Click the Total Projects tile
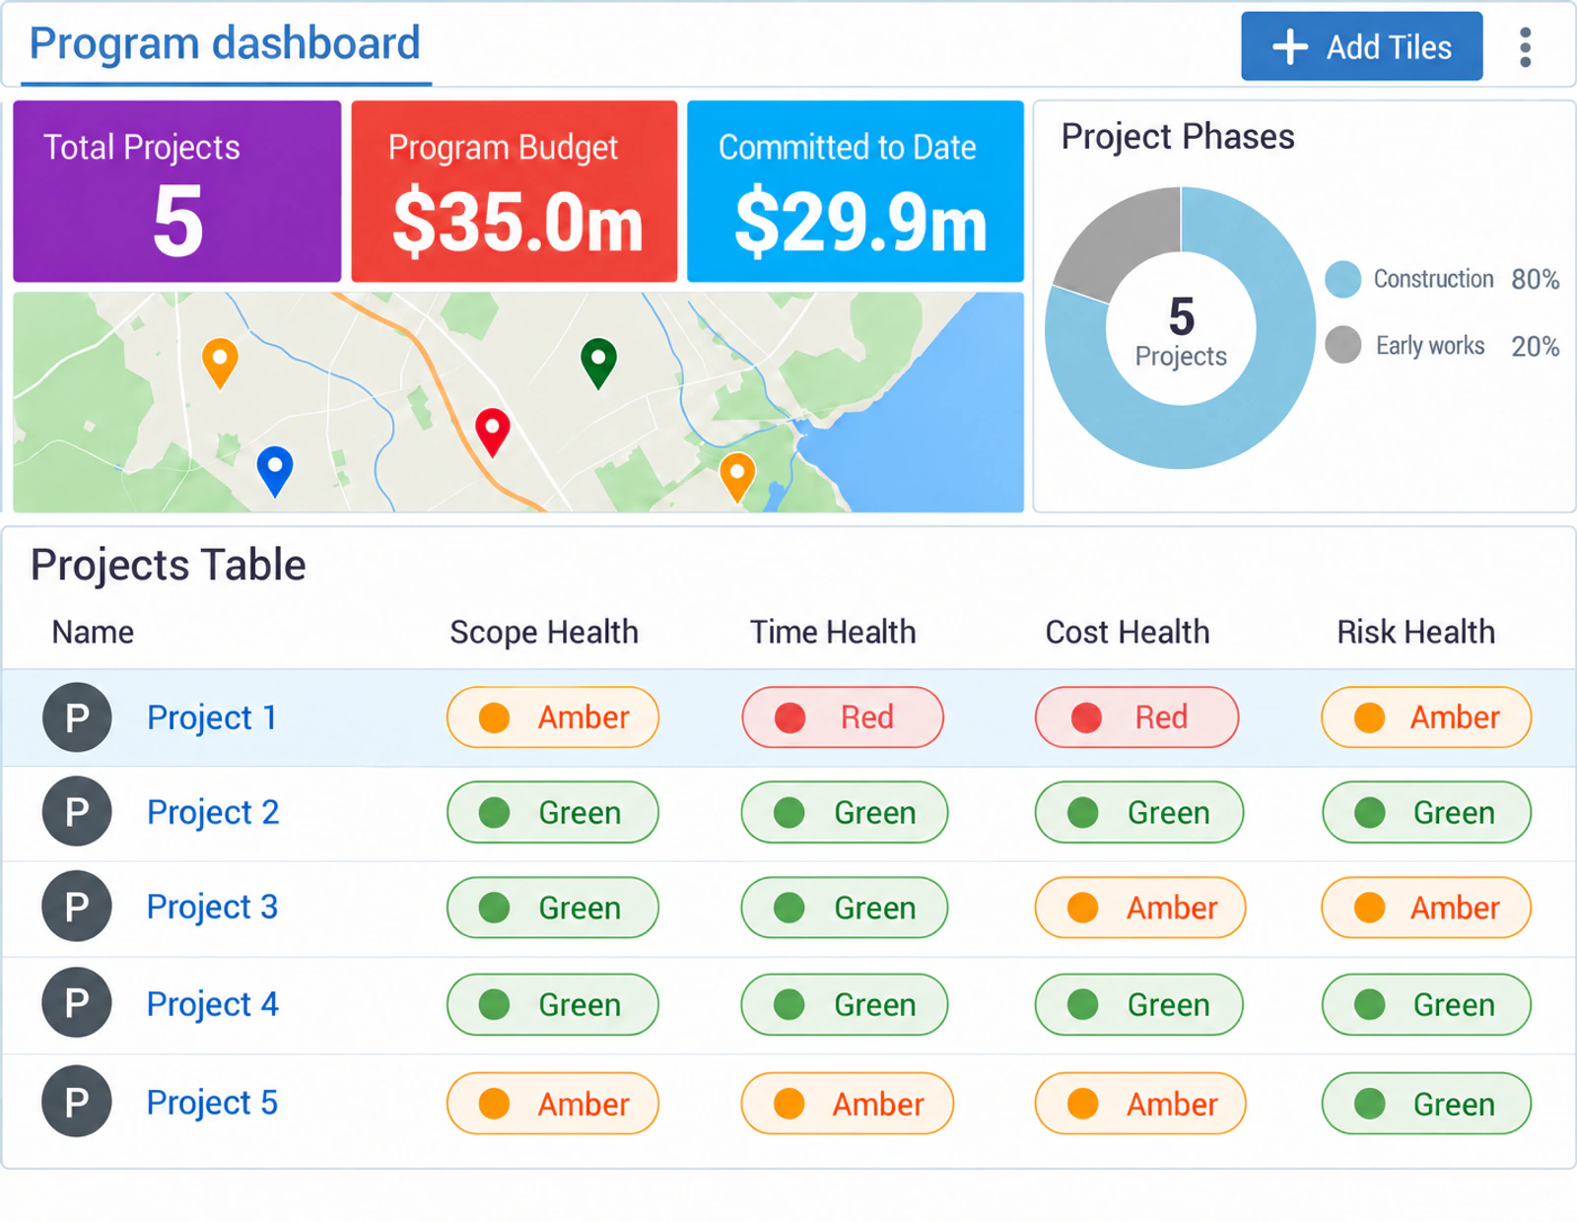 [177, 191]
